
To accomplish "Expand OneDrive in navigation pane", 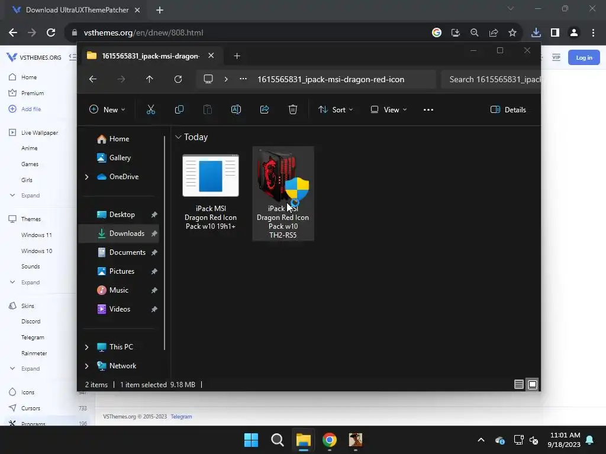I will tap(86, 177).
